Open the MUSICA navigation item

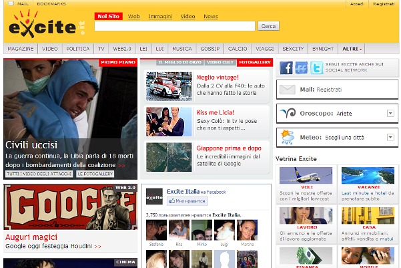(182, 49)
